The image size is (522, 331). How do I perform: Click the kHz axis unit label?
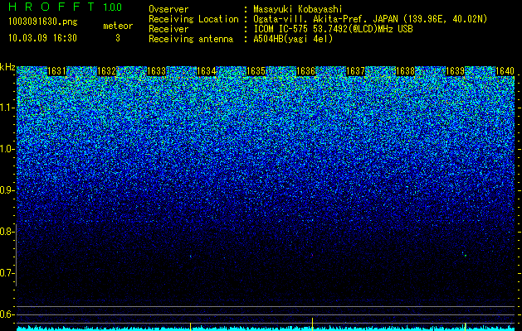[7, 67]
